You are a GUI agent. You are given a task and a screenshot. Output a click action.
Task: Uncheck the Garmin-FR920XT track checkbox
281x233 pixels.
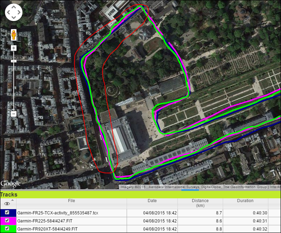pyautogui.click(x=7, y=228)
